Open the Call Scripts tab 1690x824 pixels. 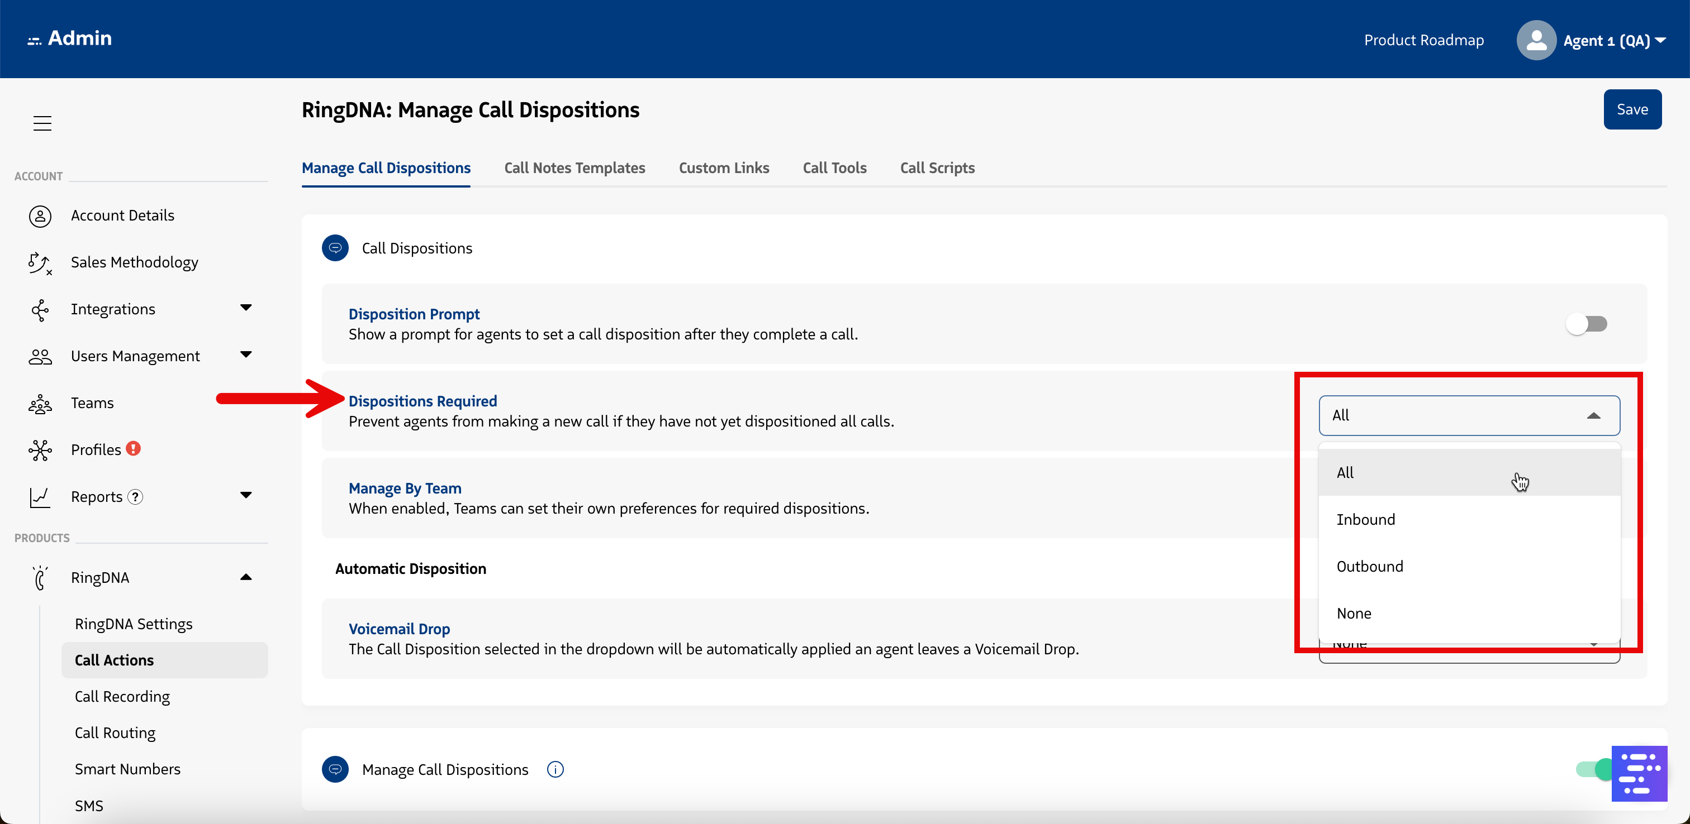point(937,168)
